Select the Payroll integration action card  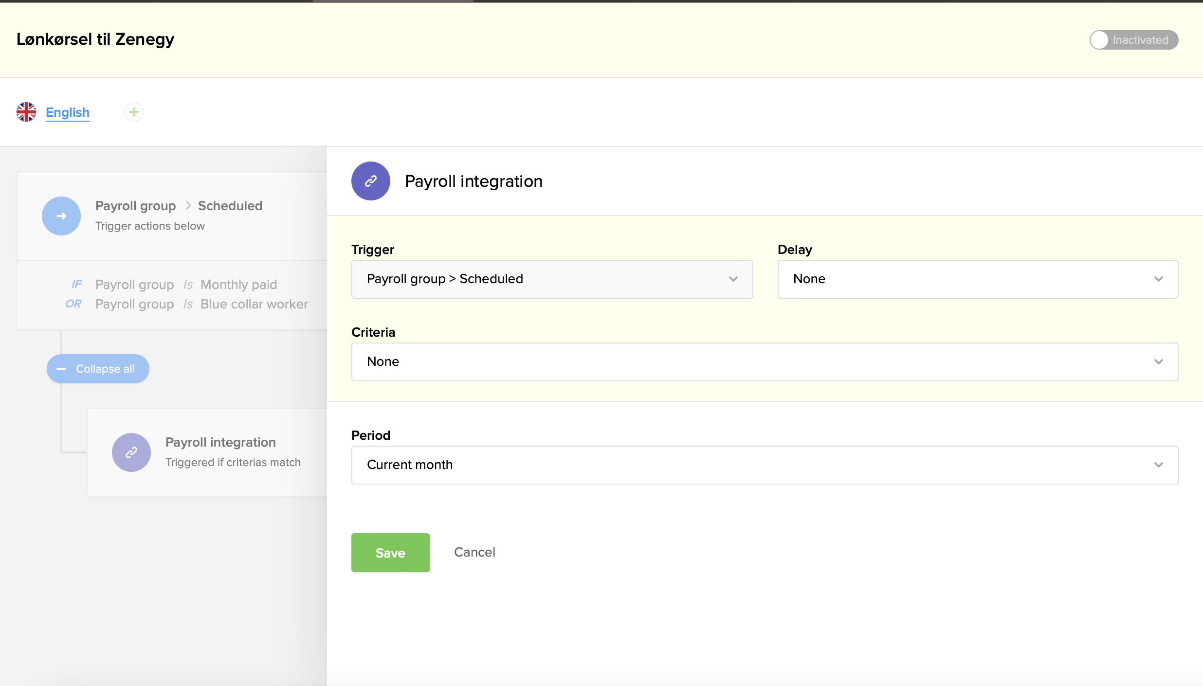tap(221, 451)
